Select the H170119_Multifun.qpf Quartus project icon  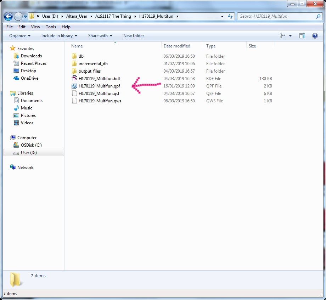click(x=74, y=86)
